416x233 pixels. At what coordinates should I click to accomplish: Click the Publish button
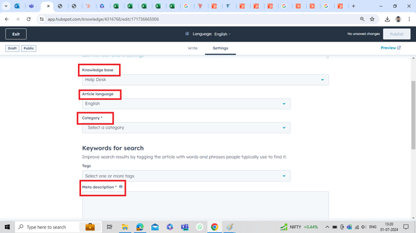(x=397, y=34)
